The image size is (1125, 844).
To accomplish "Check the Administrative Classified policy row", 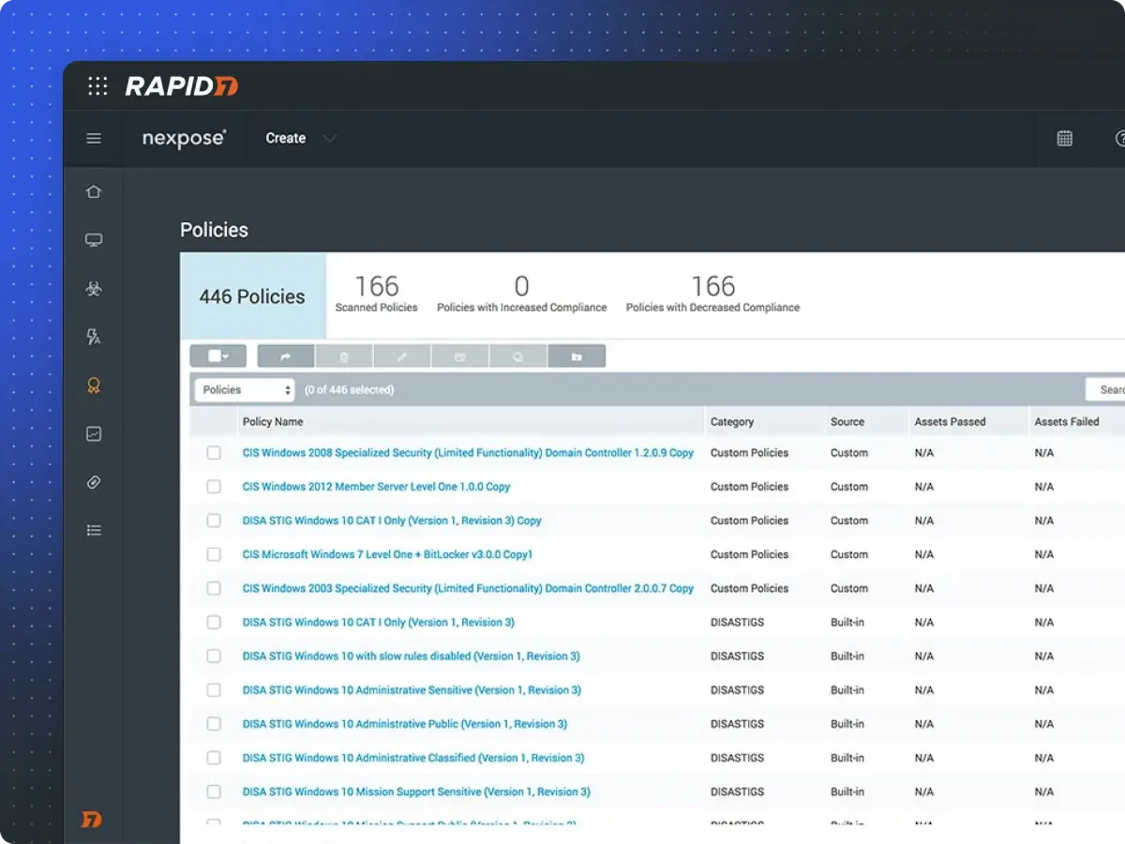I will 214,758.
